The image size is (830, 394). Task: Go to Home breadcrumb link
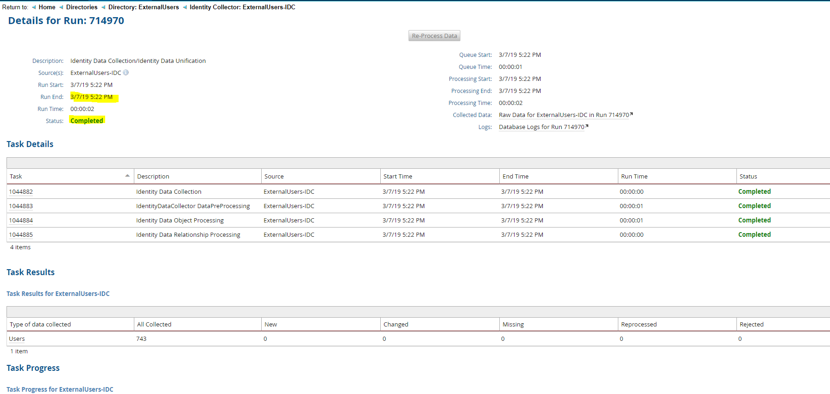point(47,7)
